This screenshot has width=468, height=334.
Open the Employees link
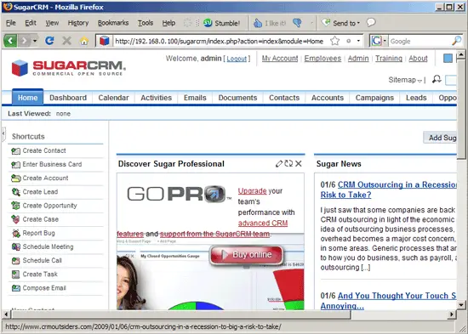pyautogui.click(x=322, y=59)
